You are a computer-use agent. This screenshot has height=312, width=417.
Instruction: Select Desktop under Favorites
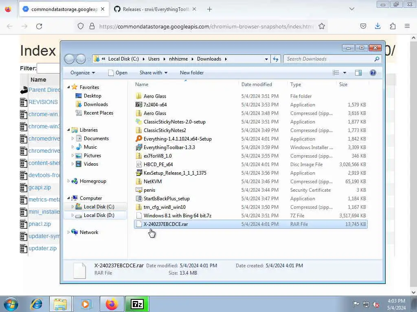(x=92, y=96)
